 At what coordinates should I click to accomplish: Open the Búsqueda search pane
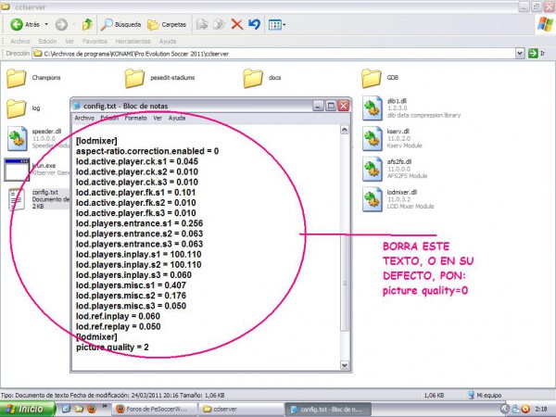[x=120, y=24]
